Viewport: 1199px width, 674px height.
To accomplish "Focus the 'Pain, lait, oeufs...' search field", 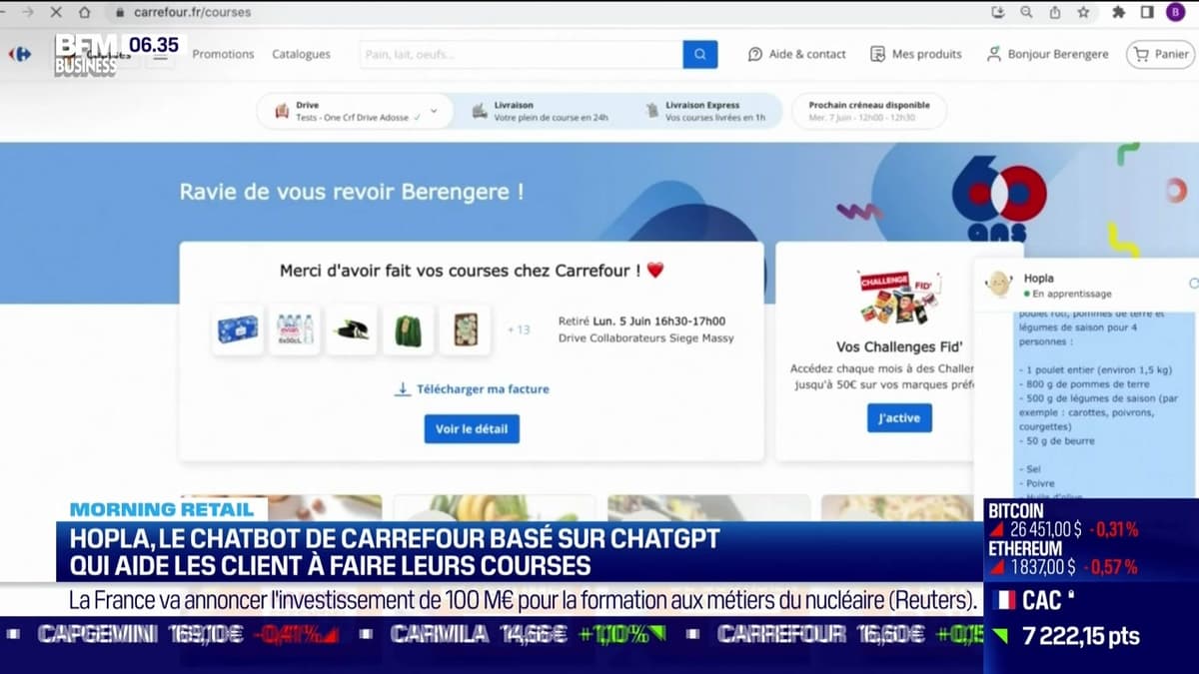I will pyautogui.click(x=522, y=54).
